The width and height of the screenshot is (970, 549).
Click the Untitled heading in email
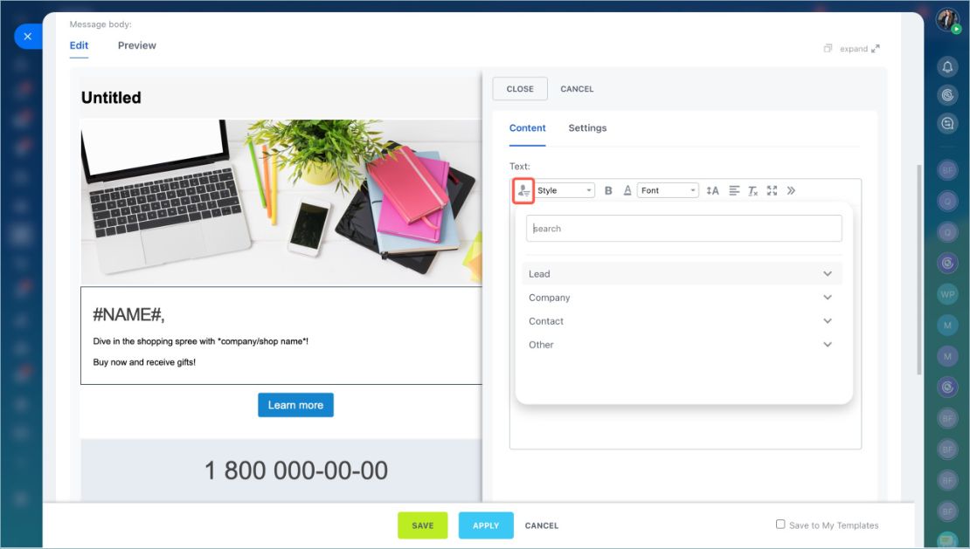tap(111, 98)
